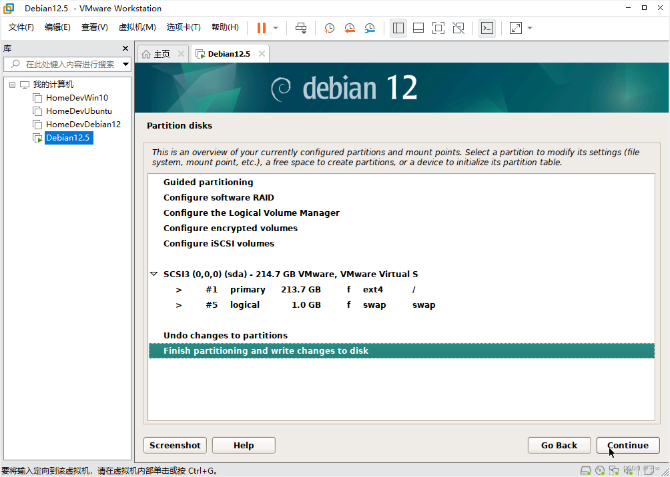The height and width of the screenshot is (477, 670).
Task: Click the CD/DVD device status icon
Action: (x=601, y=471)
